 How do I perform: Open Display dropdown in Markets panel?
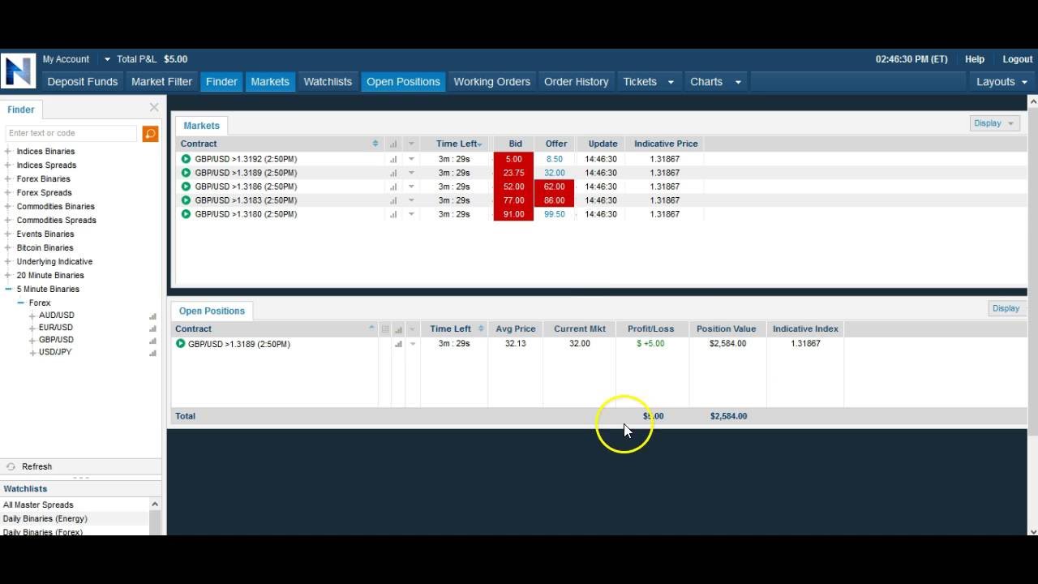tap(994, 123)
